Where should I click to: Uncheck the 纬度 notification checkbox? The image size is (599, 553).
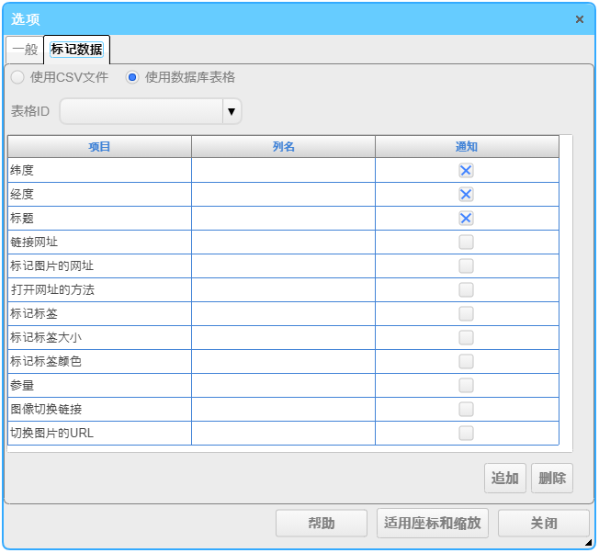point(466,170)
